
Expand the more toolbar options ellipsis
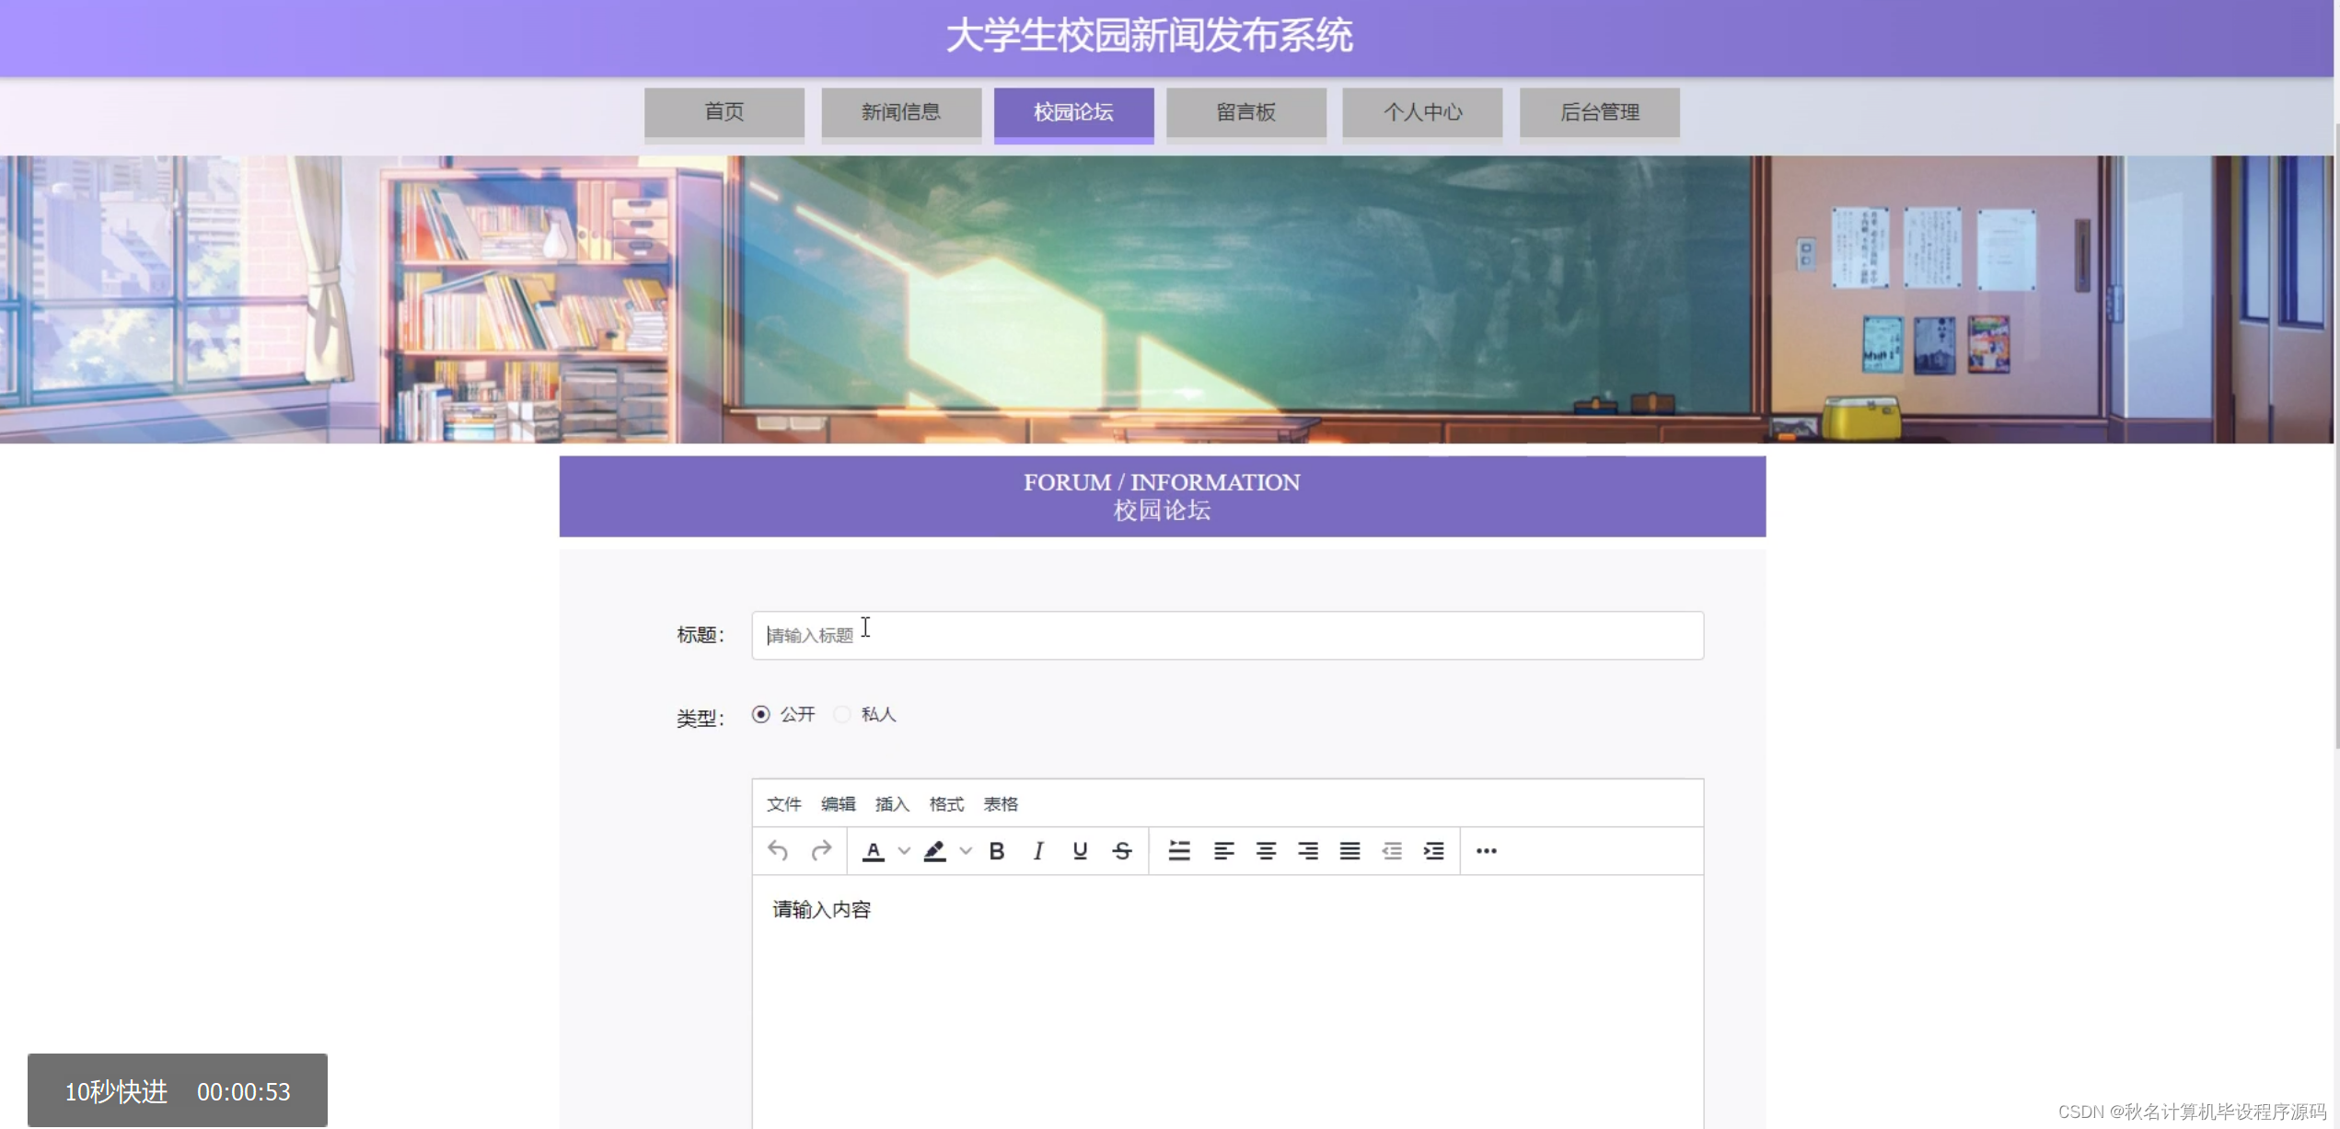[1486, 851]
